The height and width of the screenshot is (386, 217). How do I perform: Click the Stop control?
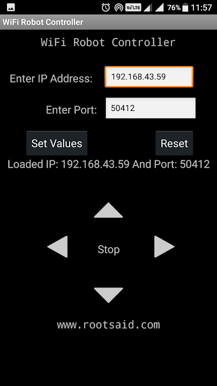108,249
